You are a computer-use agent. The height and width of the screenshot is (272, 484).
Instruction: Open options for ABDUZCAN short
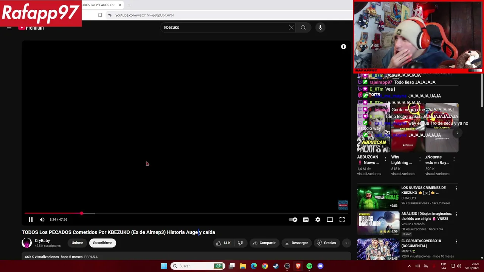[x=386, y=159]
